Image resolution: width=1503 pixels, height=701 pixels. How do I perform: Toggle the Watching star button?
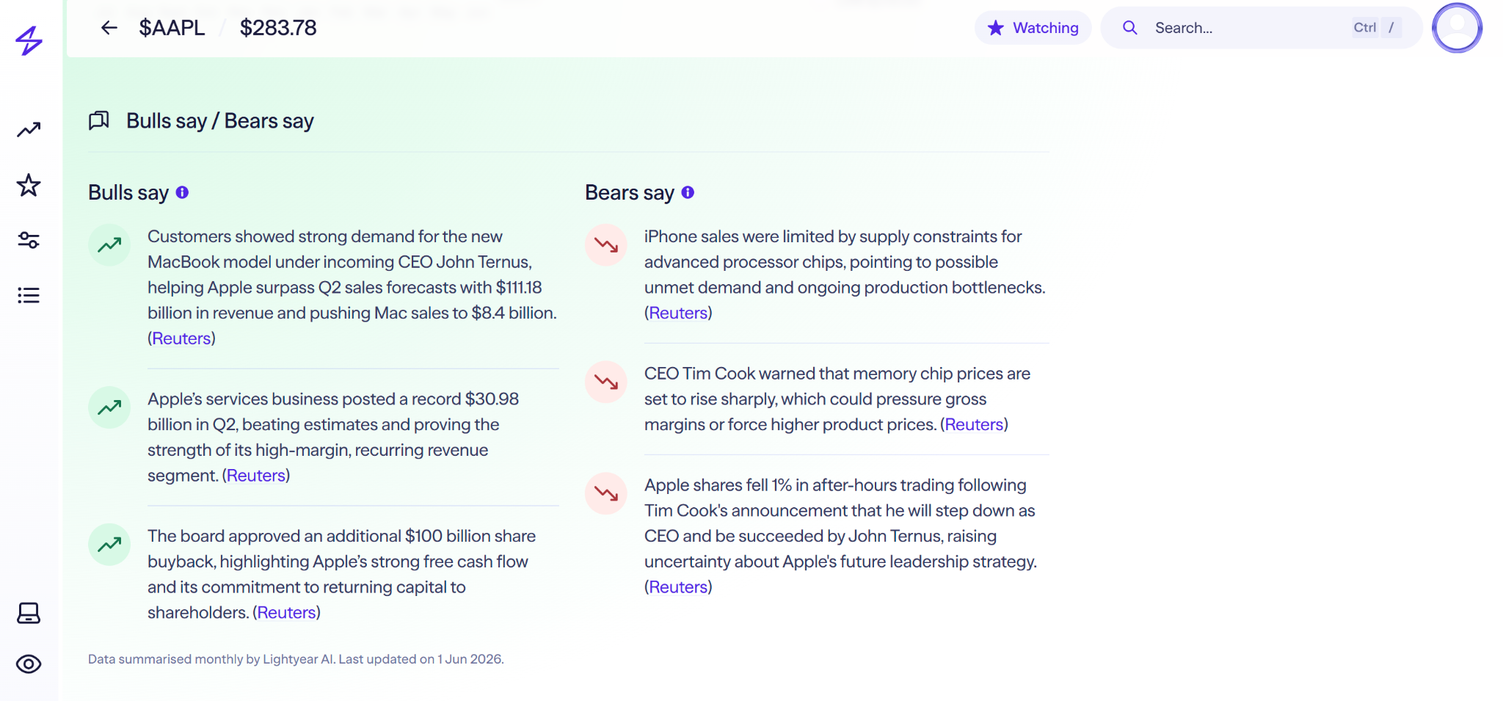(1033, 28)
